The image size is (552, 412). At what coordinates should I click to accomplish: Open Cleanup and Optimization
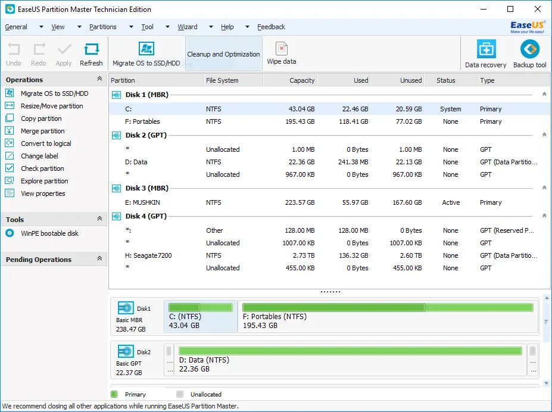tap(223, 54)
